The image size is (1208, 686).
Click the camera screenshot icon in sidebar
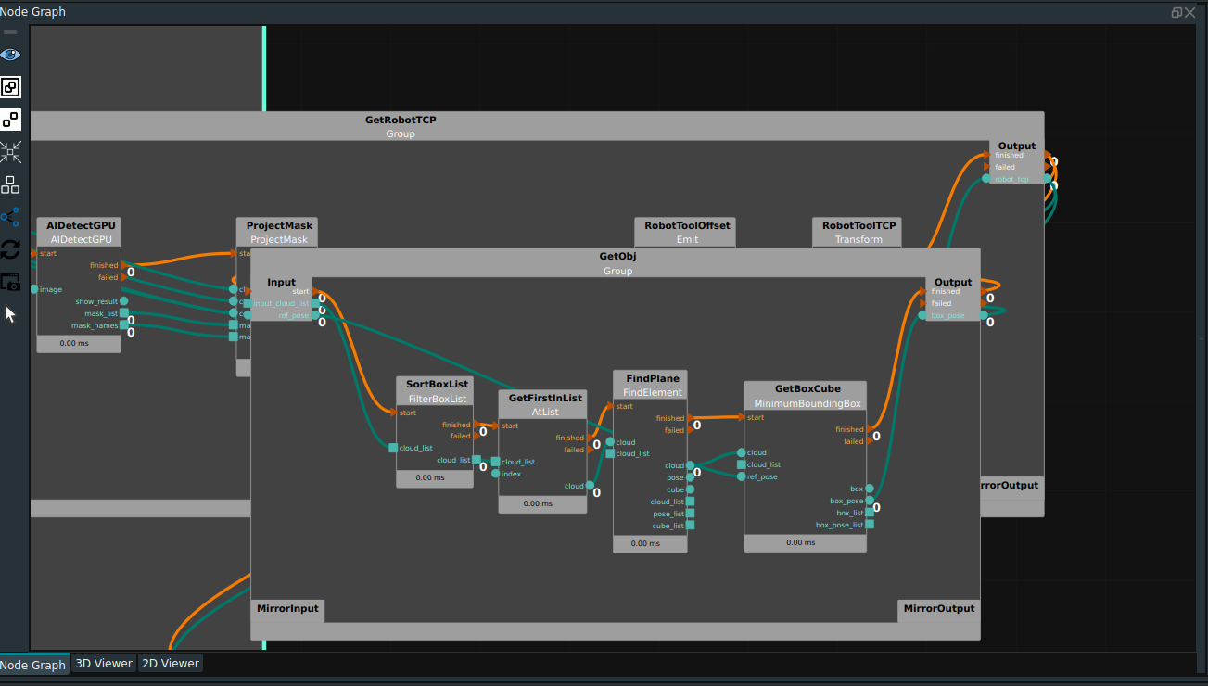(10, 282)
